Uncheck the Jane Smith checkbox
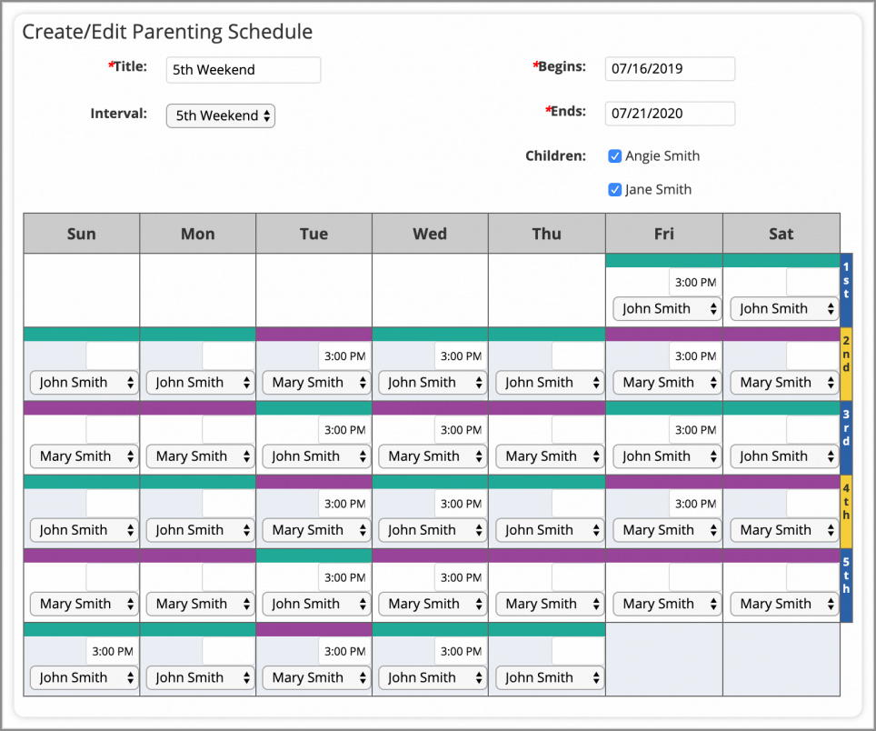 click(x=615, y=189)
